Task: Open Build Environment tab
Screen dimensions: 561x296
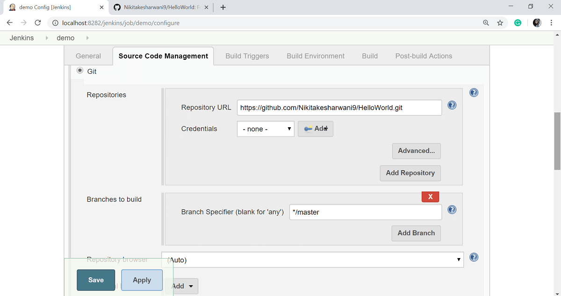Action: click(x=316, y=56)
